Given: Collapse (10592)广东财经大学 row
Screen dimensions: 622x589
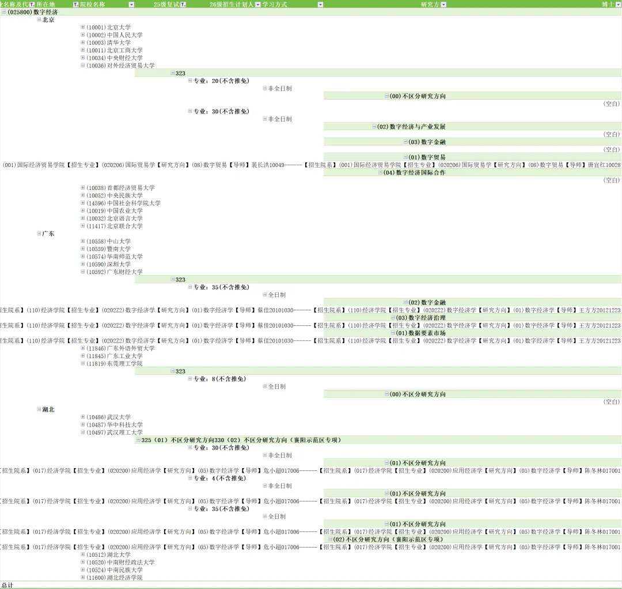Looking at the screenshot, I should pyautogui.click(x=82, y=272).
